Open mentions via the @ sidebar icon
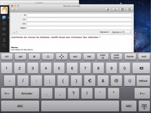 4,23
